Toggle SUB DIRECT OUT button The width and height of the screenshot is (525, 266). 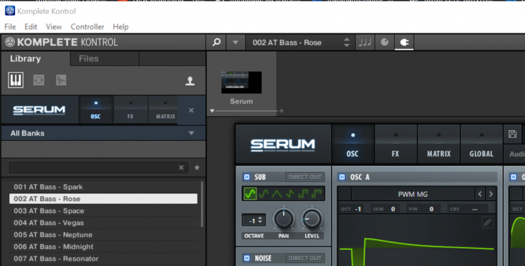click(x=304, y=177)
